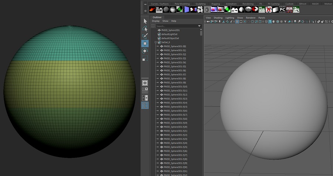This screenshot has height=176, width=333.
Task: Click the red X shelf icon
Action: (x=269, y=10)
